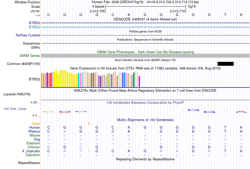Image resolution: width=250 pixels, height=169 pixels.
Task: Click the chr19:2,013,702-2,013,714 (13 bp) position text
Action: coord(173,2)
